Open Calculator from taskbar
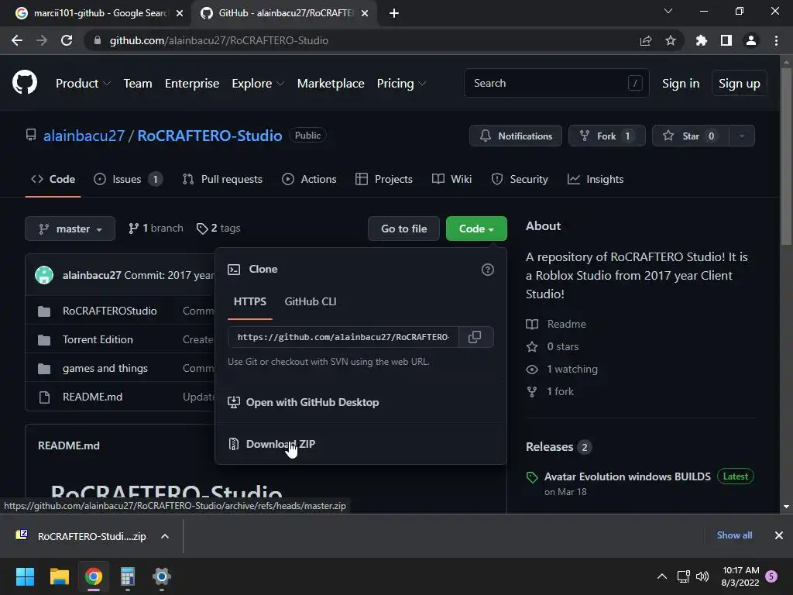793x595 pixels. (128, 576)
